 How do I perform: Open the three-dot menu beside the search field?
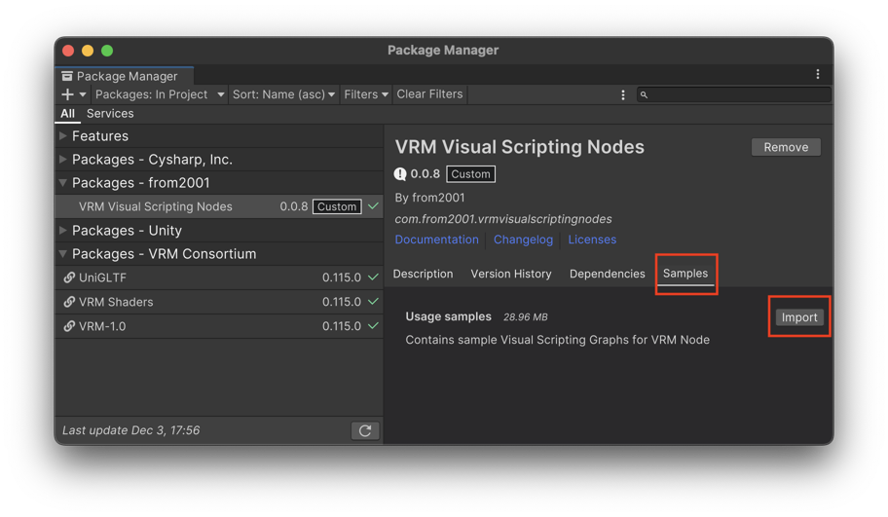coord(623,95)
